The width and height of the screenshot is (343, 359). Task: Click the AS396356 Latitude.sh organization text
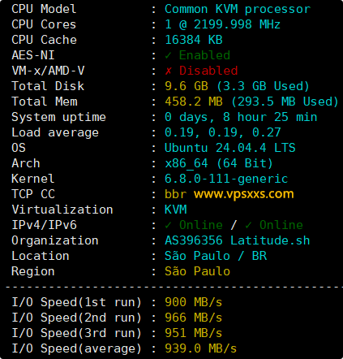pyautogui.click(x=238, y=240)
